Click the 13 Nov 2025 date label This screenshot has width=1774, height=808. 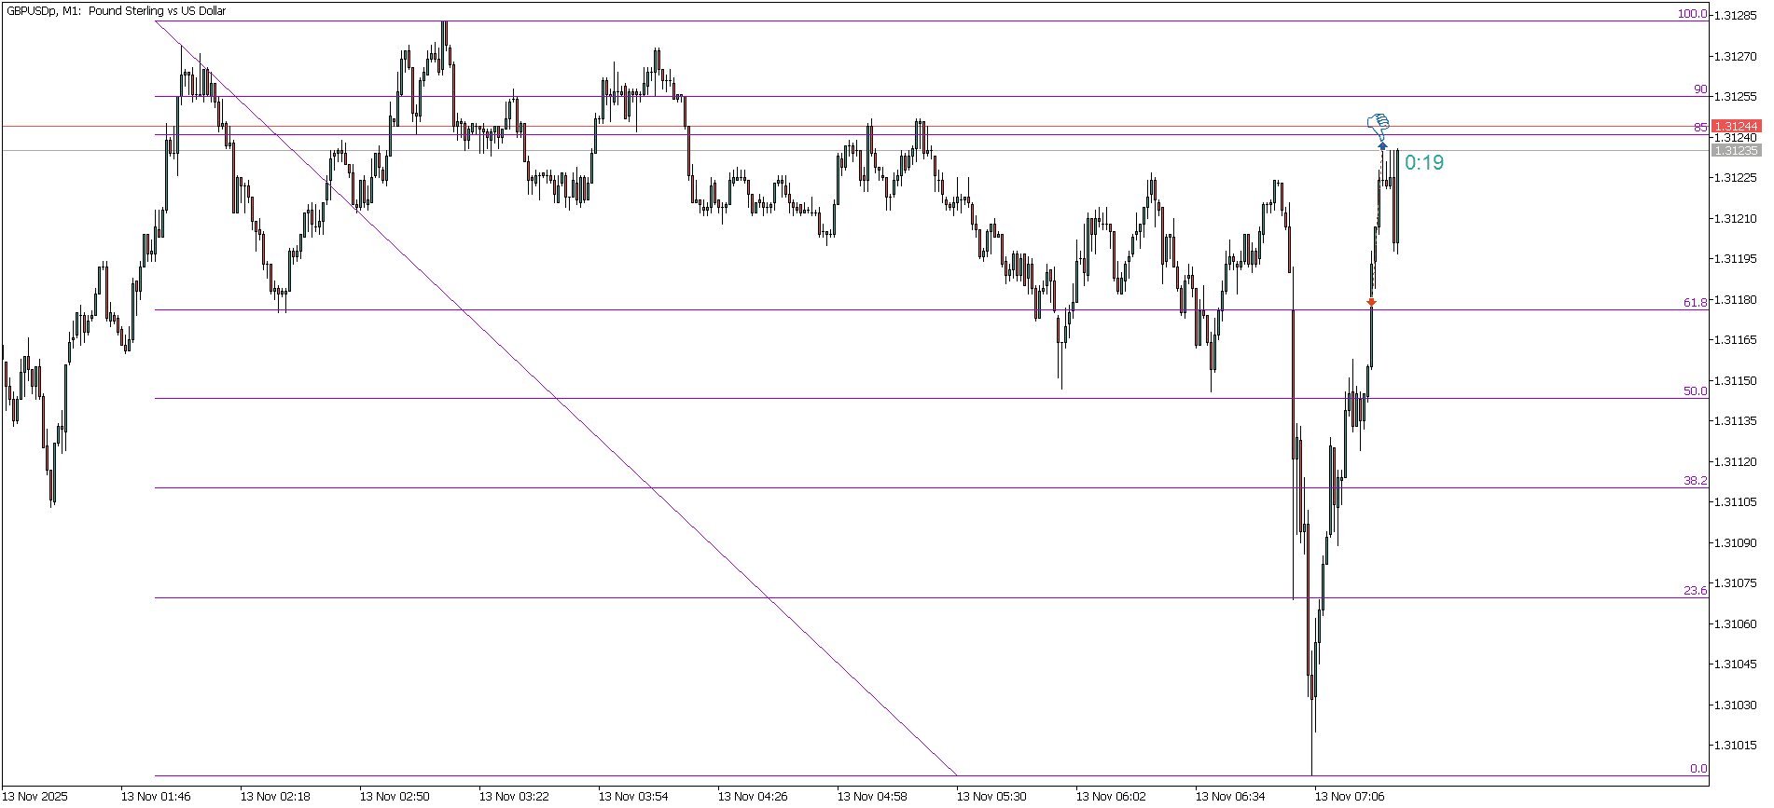click(35, 796)
